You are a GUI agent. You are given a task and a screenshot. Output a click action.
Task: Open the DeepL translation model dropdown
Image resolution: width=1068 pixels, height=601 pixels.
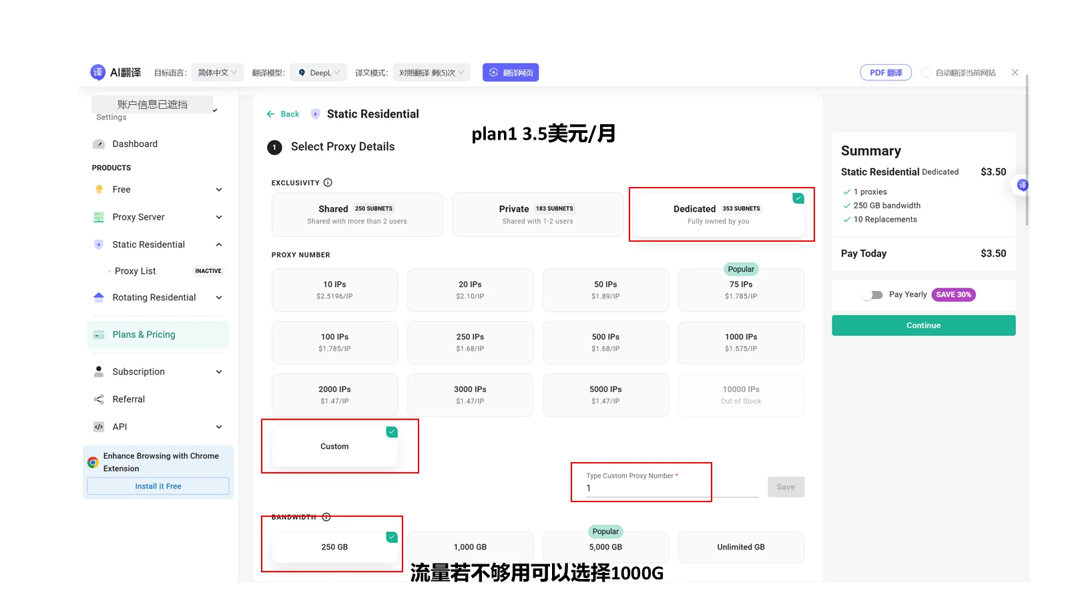point(319,72)
